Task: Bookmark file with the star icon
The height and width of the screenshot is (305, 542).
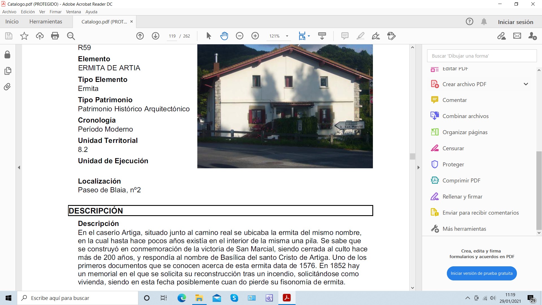Action: [24, 36]
